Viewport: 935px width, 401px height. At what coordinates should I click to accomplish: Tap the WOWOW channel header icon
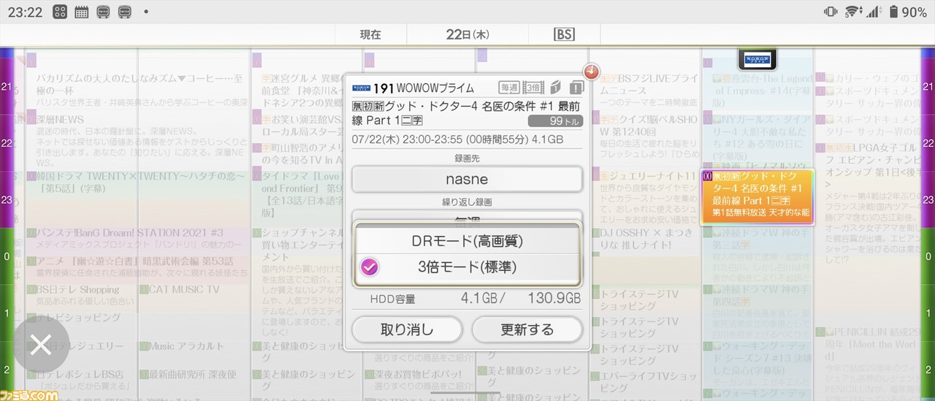point(757,58)
